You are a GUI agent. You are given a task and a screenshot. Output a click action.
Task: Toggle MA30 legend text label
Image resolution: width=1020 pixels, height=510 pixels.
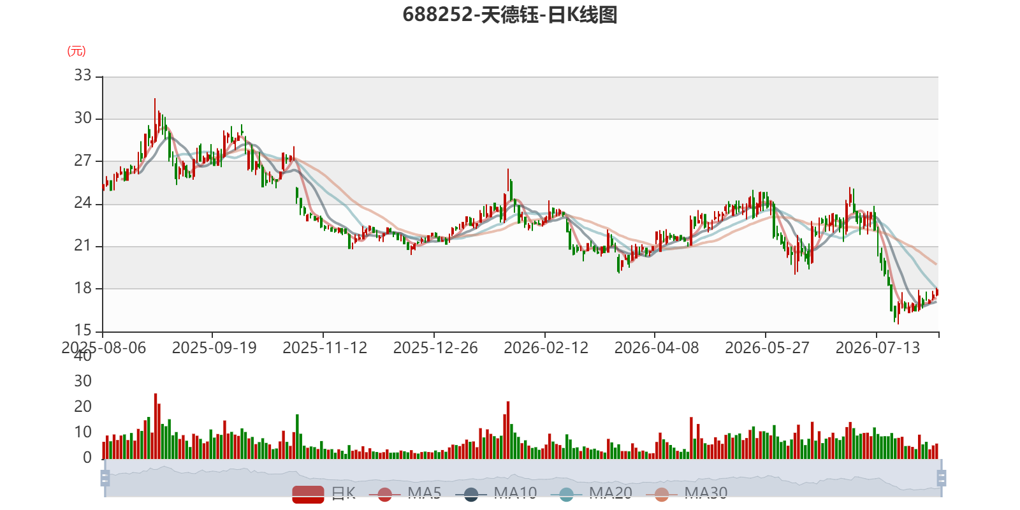[706, 493]
